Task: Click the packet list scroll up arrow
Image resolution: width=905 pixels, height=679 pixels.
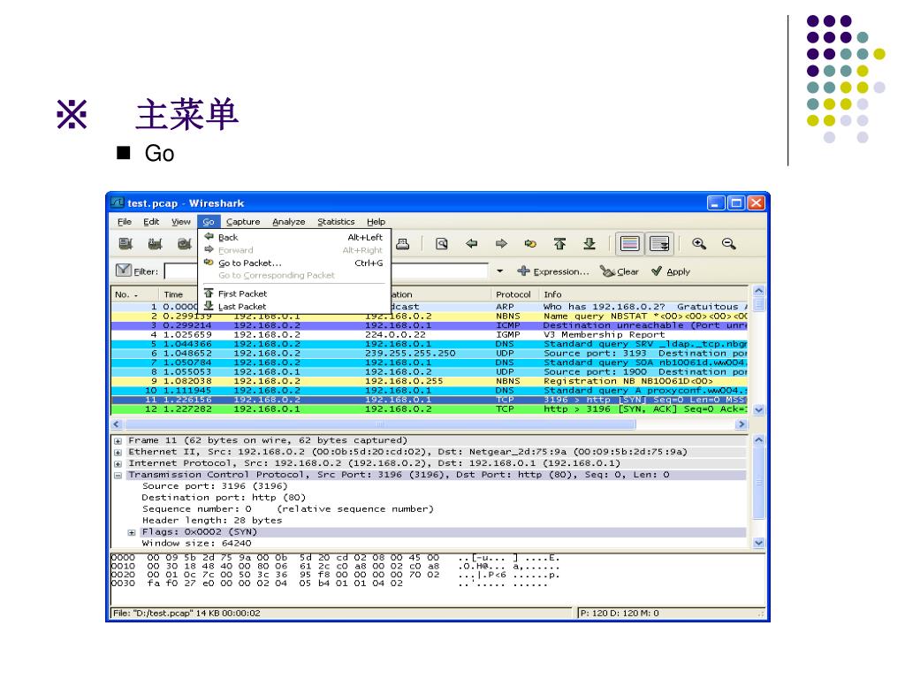Action: click(759, 291)
